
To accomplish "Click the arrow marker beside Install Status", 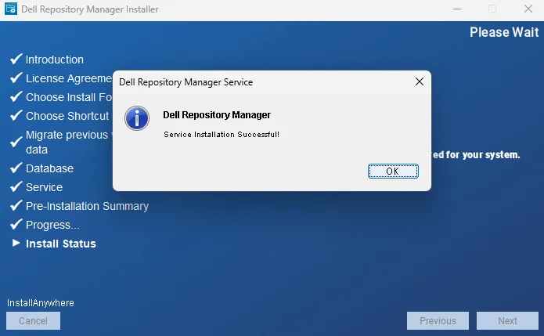I will (x=16, y=244).
